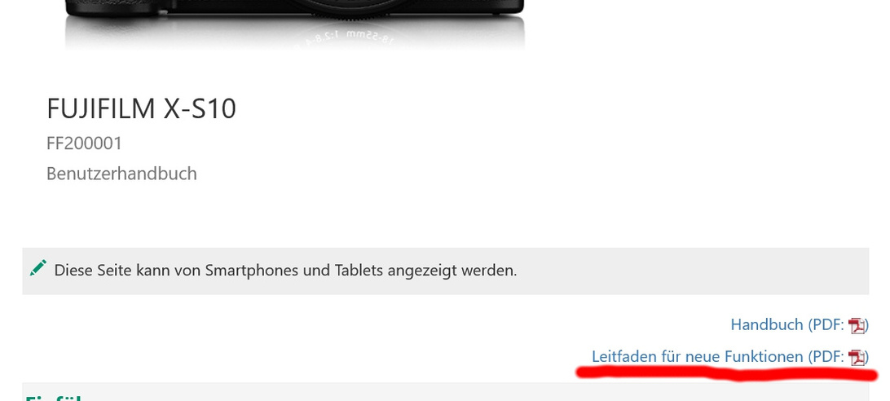Click the "(PDF:" label after Handbuch
The height and width of the screenshot is (401, 890).
pyautogui.click(x=826, y=325)
